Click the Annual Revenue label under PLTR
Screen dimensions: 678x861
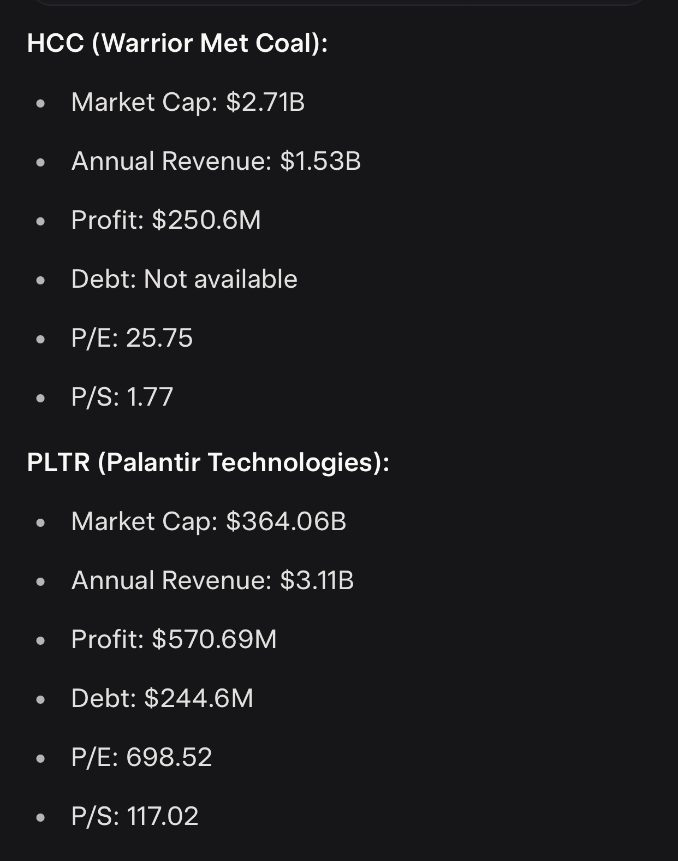click(x=171, y=580)
